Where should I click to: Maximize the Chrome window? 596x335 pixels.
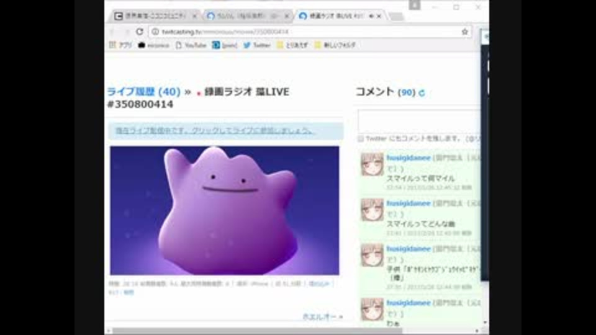click(456, 7)
